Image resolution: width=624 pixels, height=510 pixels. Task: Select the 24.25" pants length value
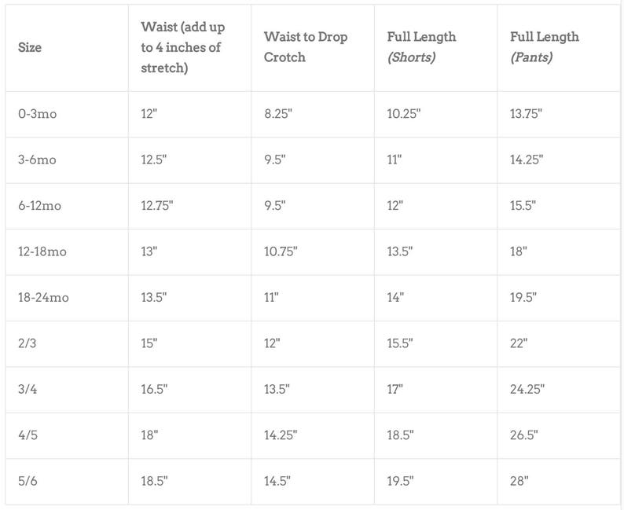point(527,389)
